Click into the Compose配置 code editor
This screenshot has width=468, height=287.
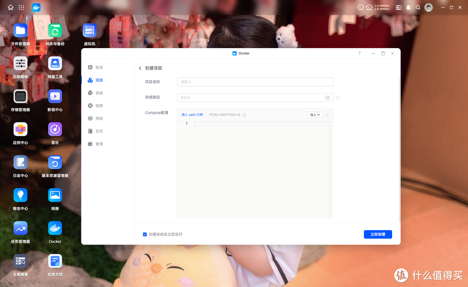(262, 169)
